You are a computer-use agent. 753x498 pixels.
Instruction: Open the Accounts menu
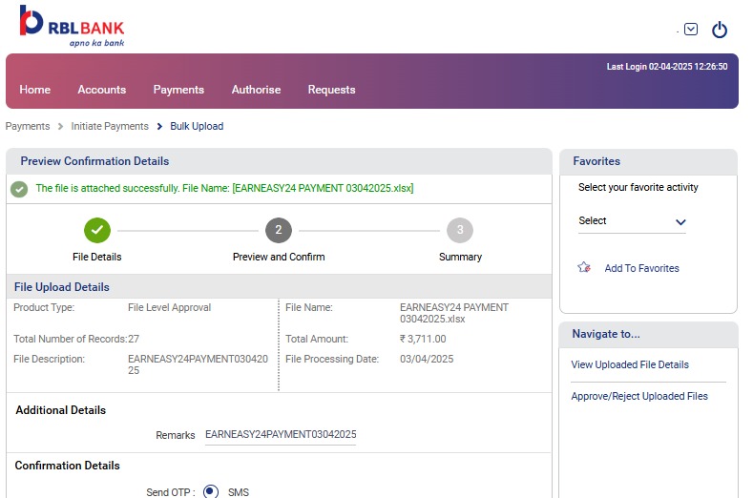click(x=102, y=90)
